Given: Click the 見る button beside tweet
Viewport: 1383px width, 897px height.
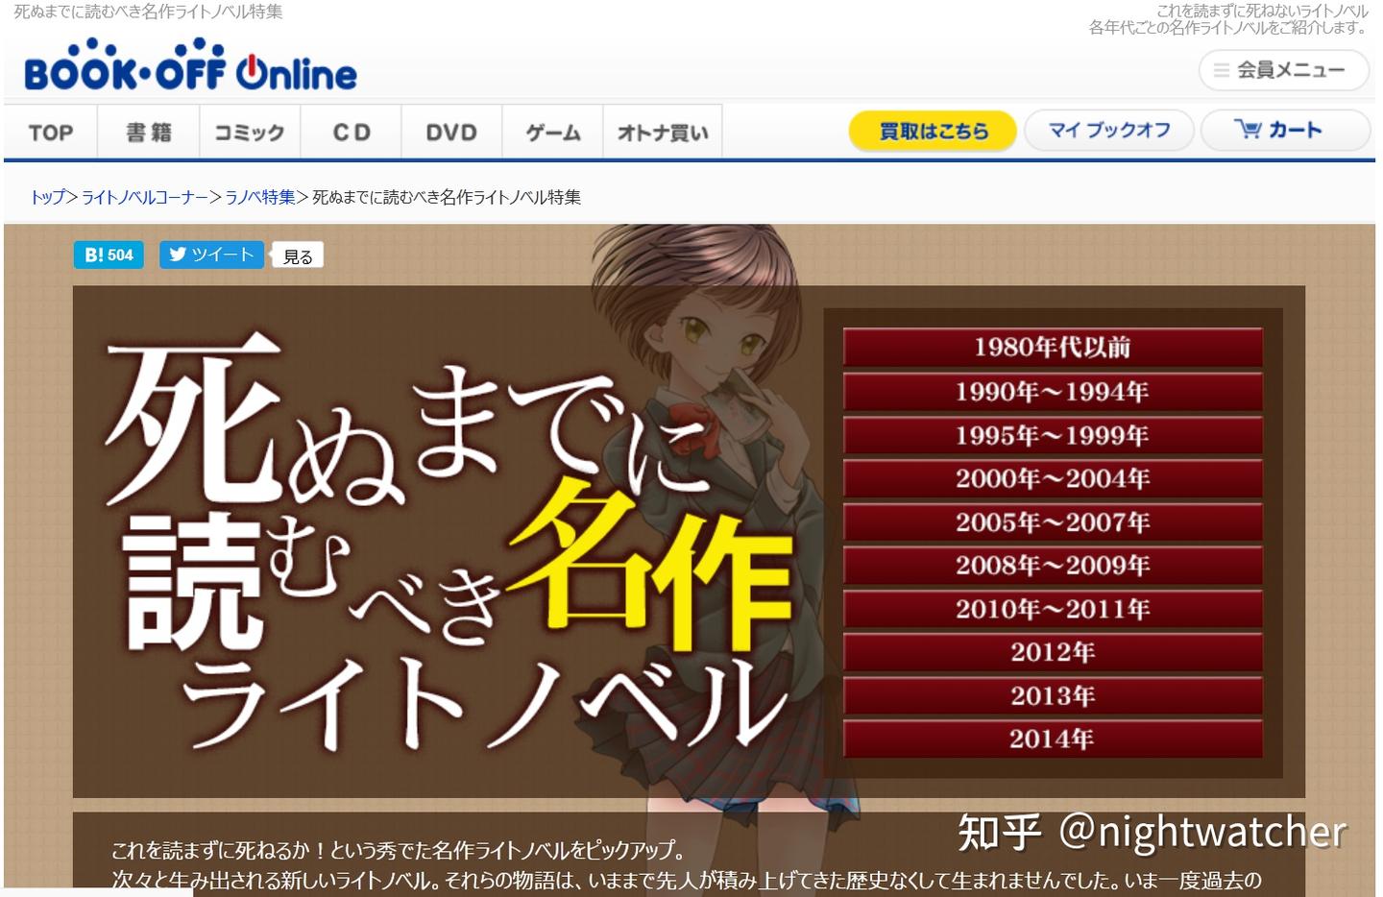Looking at the screenshot, I should [298, 256].
